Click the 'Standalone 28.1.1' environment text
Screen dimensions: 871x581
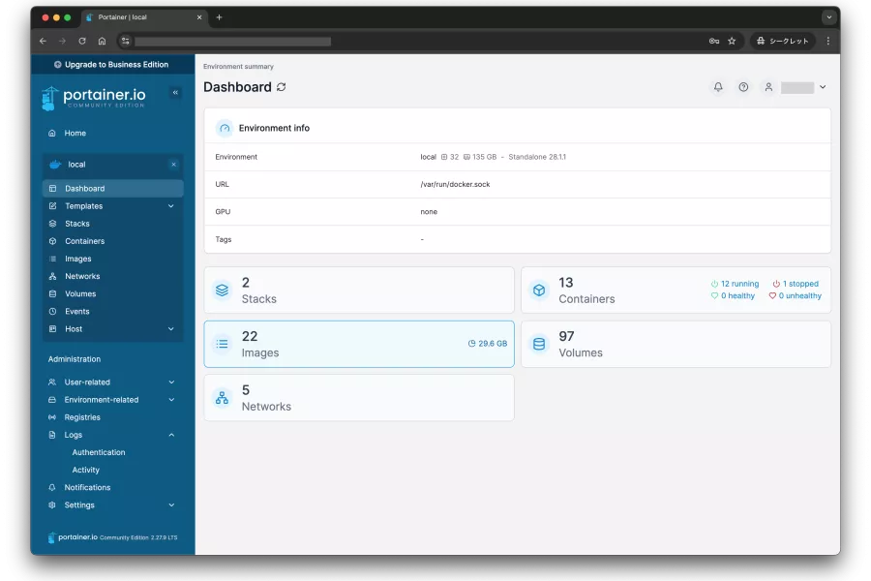[536, 157]
